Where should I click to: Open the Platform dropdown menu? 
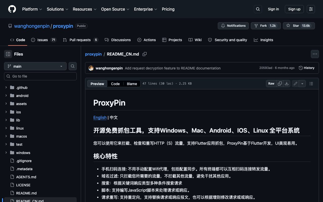point(32,9)
